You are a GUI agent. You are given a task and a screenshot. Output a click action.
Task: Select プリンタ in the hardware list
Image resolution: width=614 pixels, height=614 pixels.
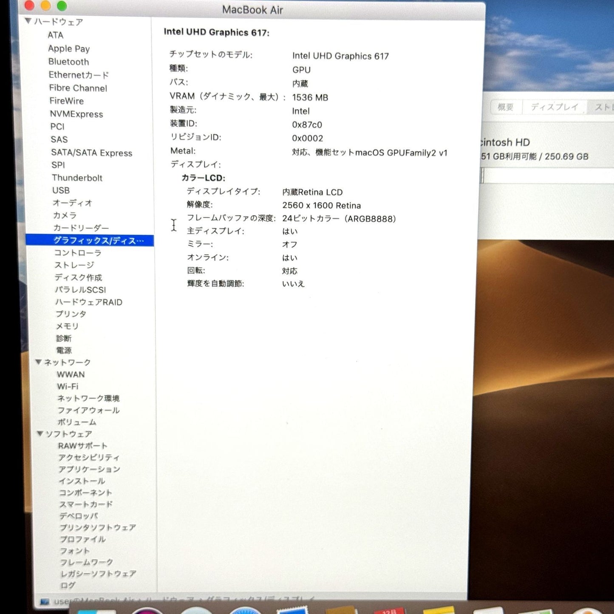(71, 314)
